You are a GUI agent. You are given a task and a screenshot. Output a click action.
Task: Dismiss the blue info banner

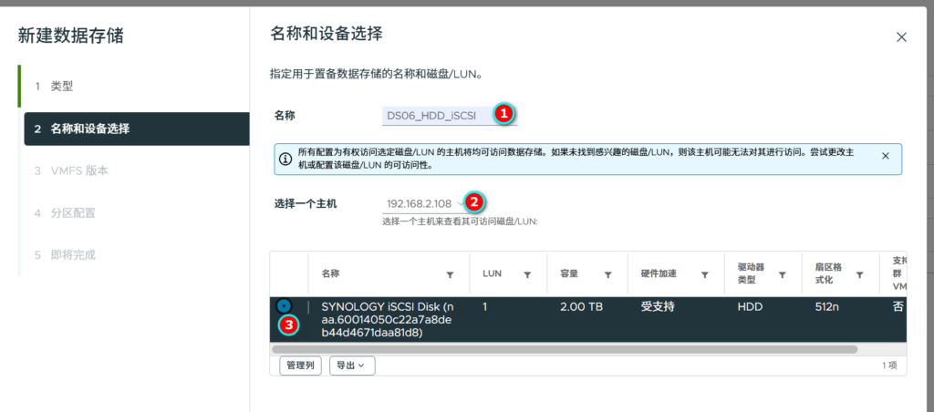click(885, 156)
